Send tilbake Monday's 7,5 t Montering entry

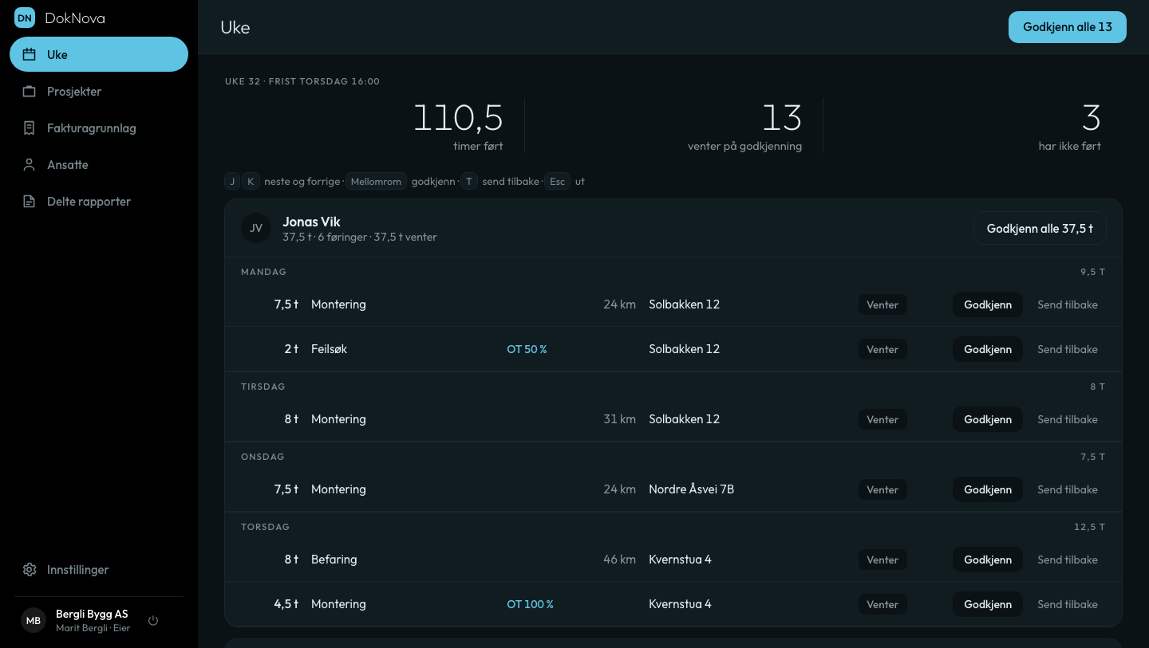point(1068,304)
